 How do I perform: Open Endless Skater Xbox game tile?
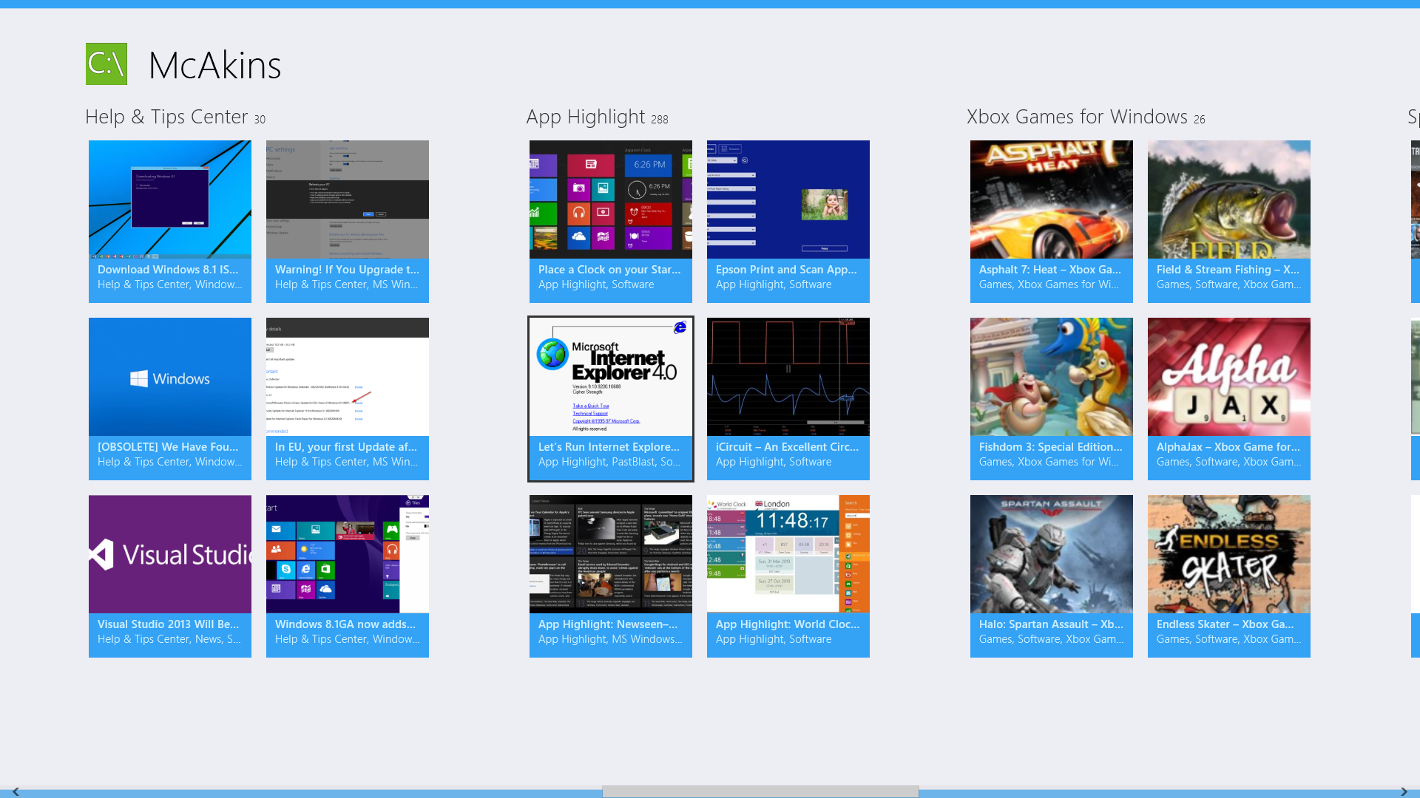click(1229, 576)
